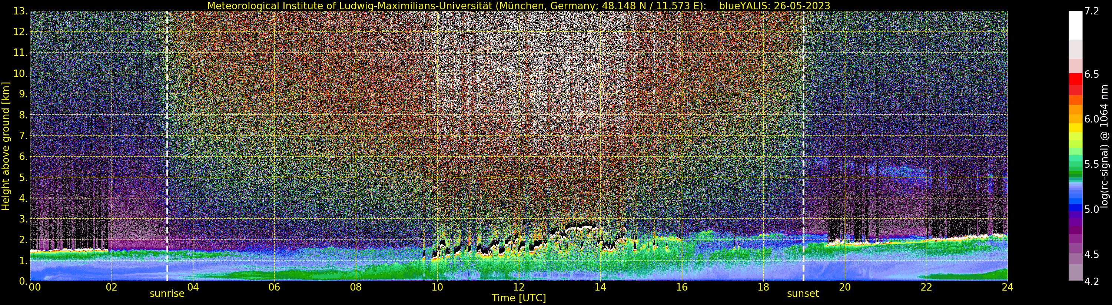Click the '20' time axis tick label
The image size is (1112, 305).
[x=844, y=287]
